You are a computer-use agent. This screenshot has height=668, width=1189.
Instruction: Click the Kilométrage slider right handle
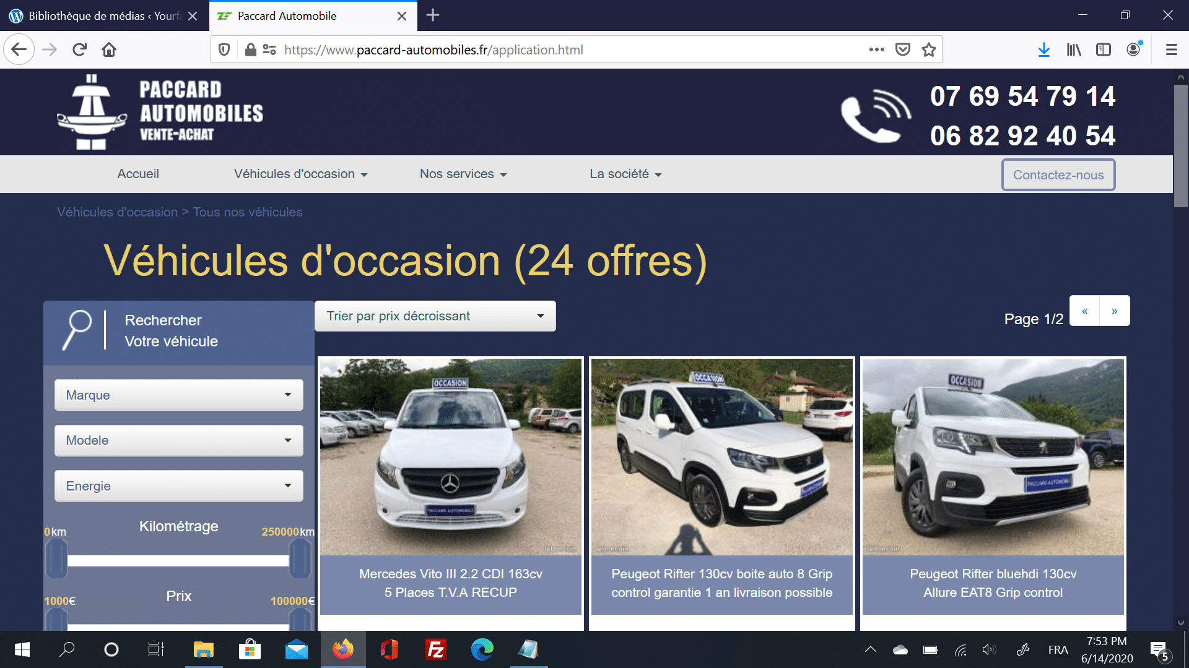tap(300, 559)
